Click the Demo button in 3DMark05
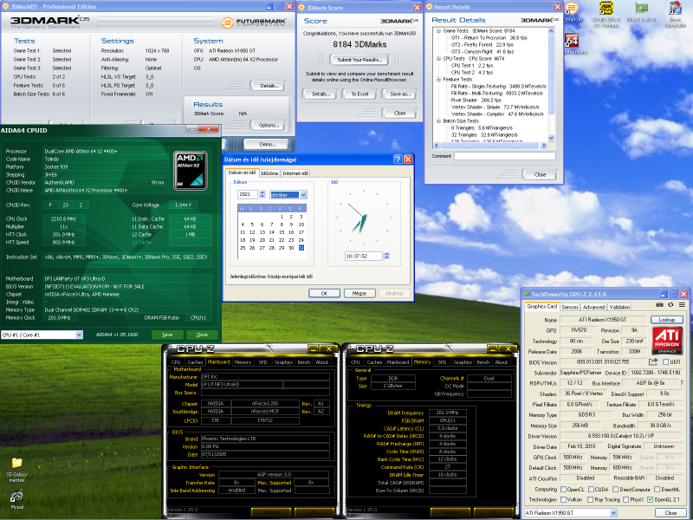 click(x=267, y=144)
